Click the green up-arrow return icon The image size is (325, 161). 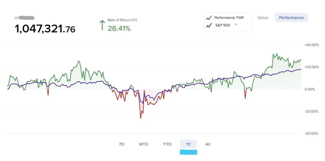[x=102, y=25]
